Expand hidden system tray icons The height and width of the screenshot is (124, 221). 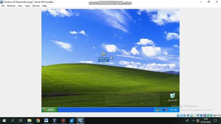click(x=193, y=121)
